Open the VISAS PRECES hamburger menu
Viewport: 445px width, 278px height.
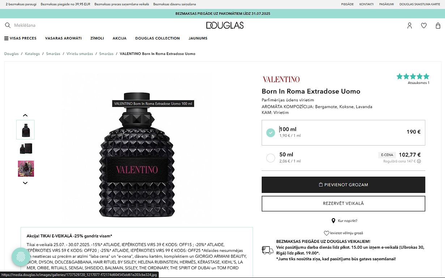click(x=20, y=38)
